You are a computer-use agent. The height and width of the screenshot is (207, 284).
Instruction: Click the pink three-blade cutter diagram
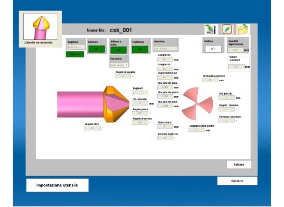197,103
